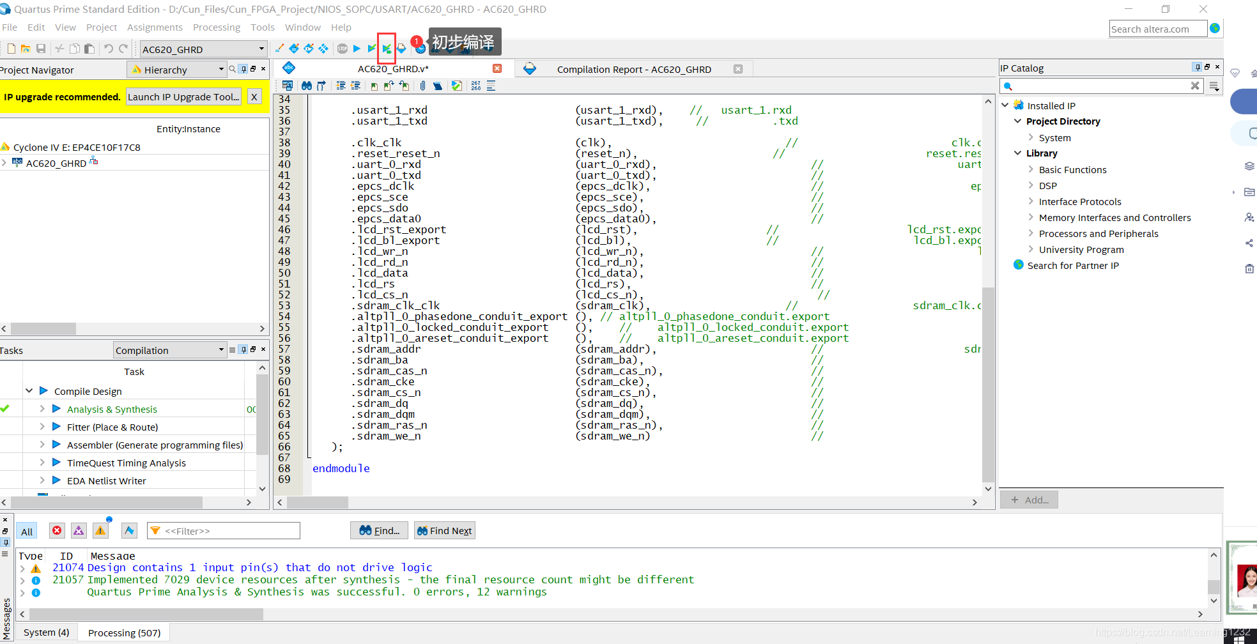Click the Start Compilation play icon in toolbar
Viewport: 1257px width, 644px height.
click(x=357, y=49)
